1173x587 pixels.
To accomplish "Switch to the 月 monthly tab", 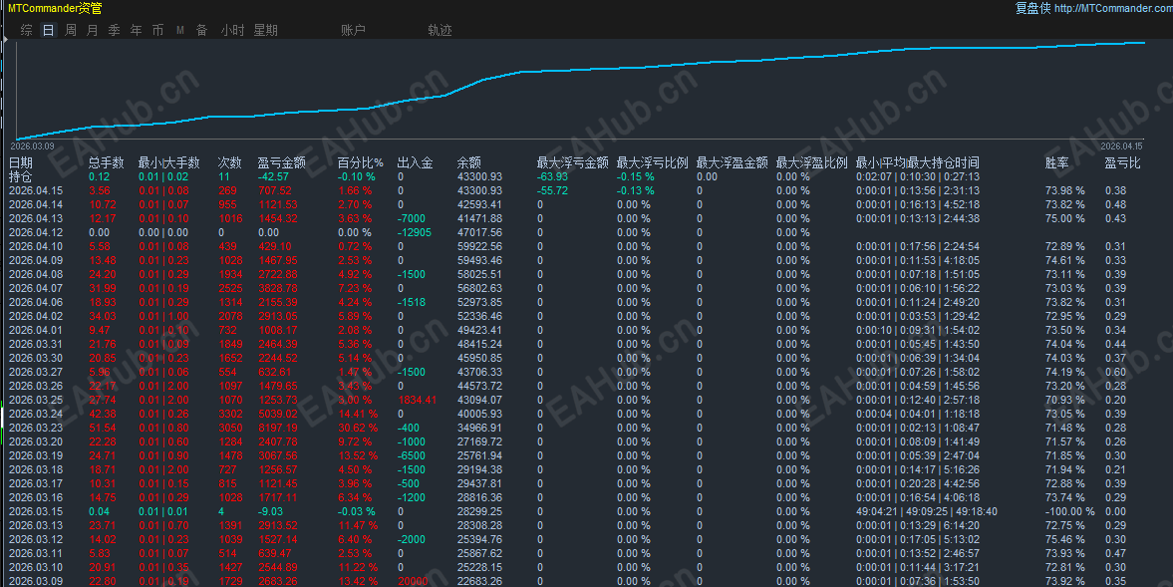I will tap(92, 30).
